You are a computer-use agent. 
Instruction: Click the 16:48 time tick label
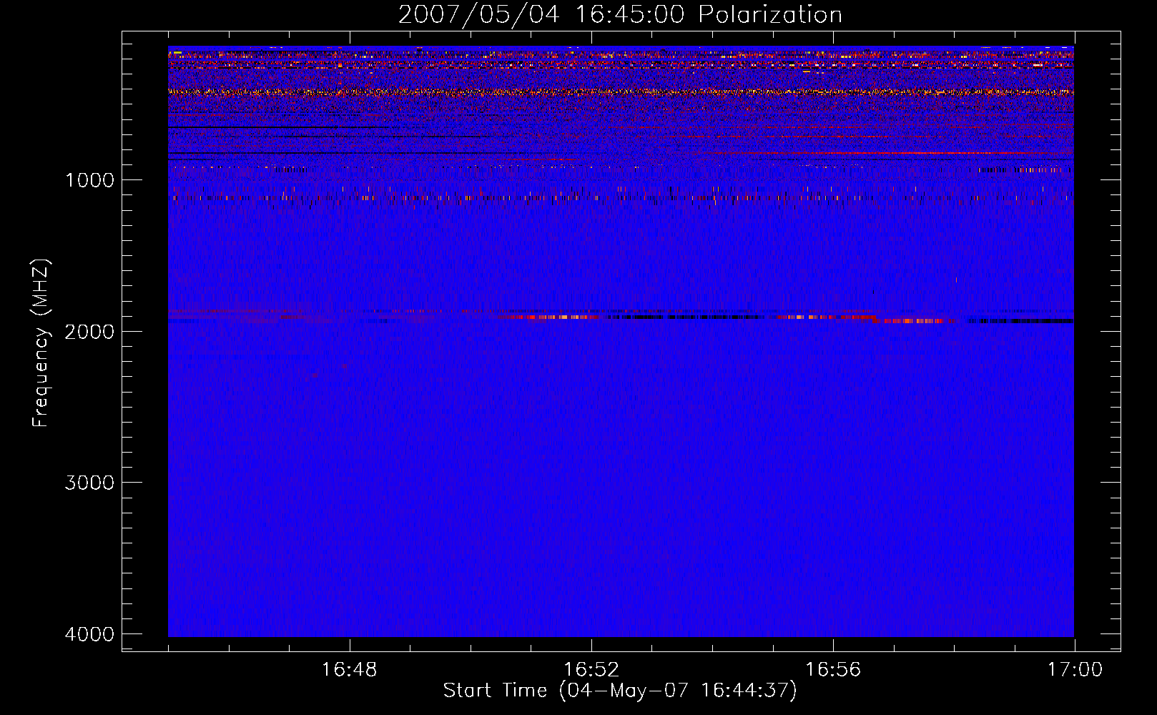point(349,669)
